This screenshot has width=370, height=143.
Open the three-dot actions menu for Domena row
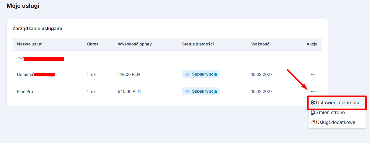coord(313,74)
